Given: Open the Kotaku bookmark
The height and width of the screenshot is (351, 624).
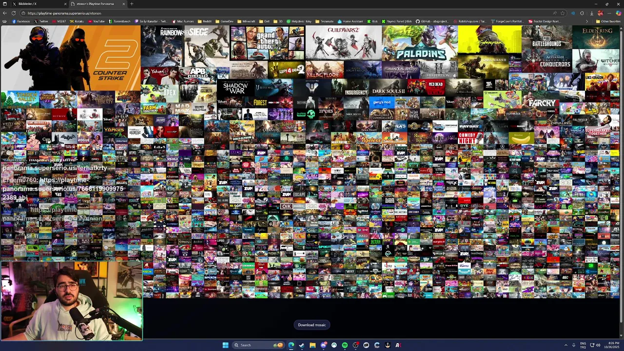Looking at the screenshot, I should click(77, 21).
